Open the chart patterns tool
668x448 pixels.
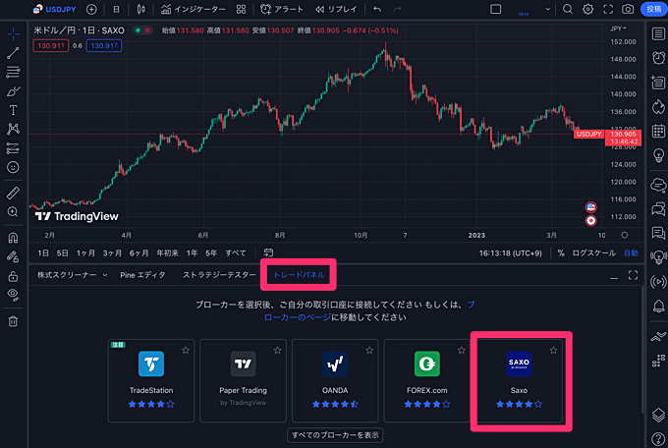coord(13,129)
